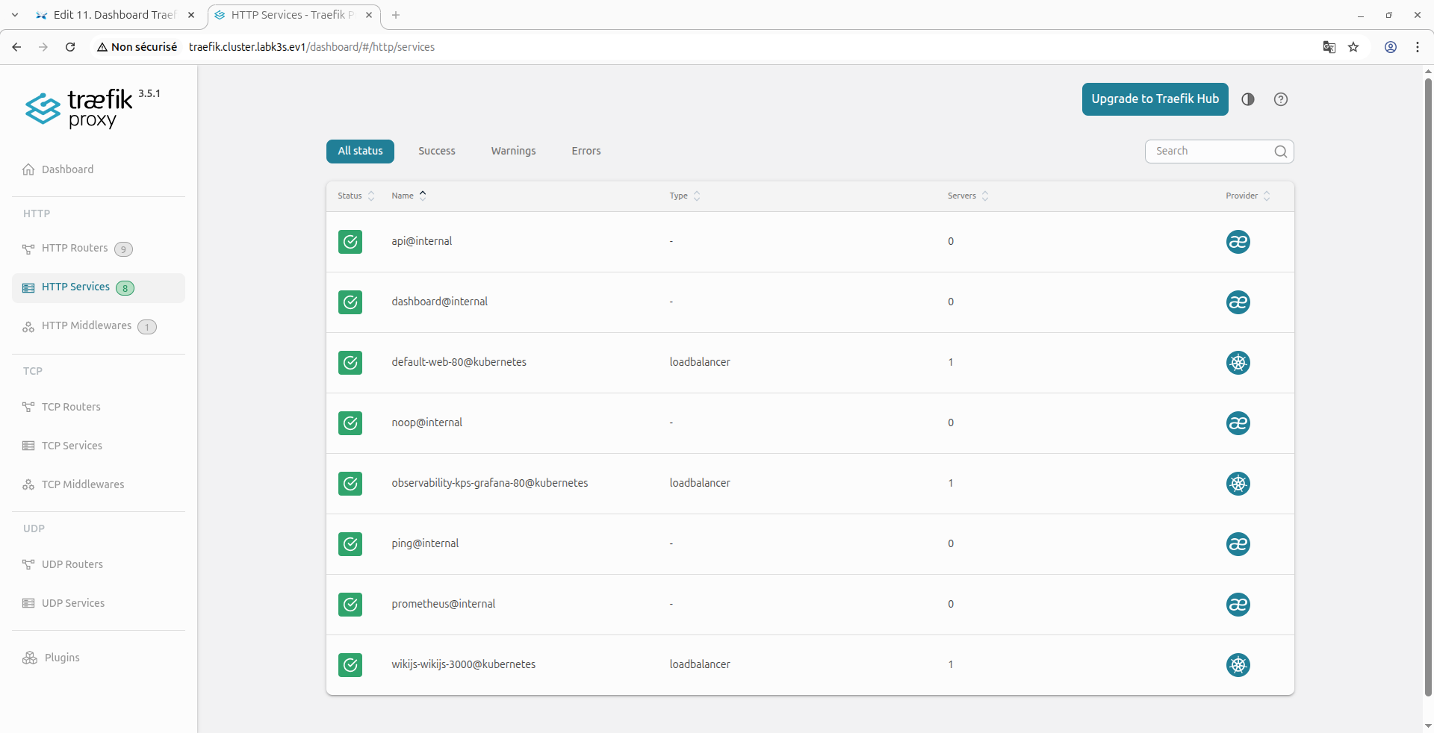Click default-web-80@kubernetes status icon

(x=350, y=363)
